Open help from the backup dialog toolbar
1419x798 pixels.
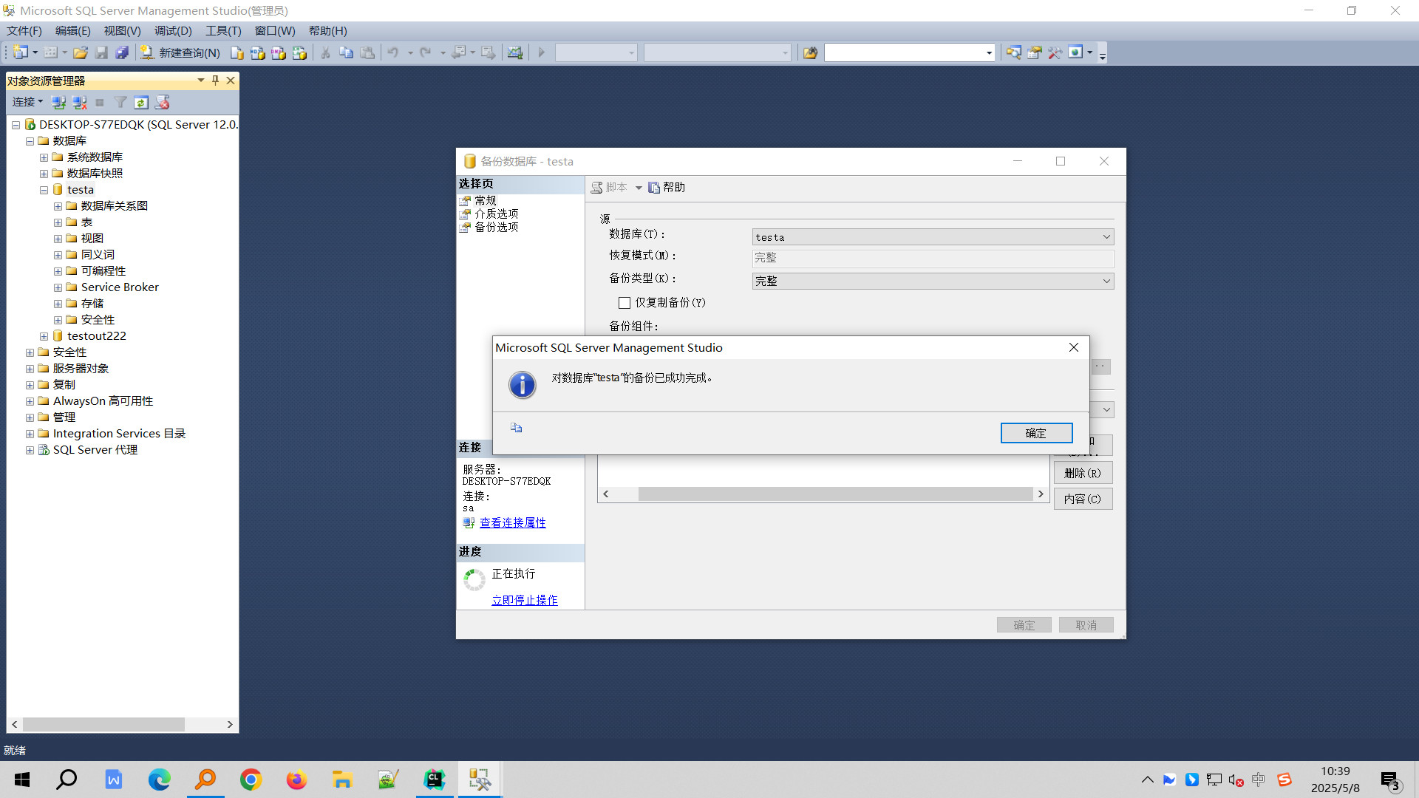click(x=666, y=187)
